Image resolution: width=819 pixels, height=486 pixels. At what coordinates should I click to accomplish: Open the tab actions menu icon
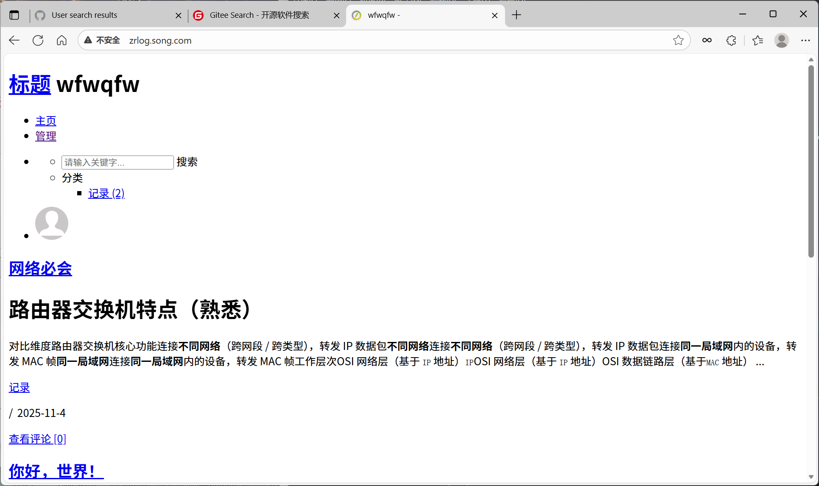(14, 15)
